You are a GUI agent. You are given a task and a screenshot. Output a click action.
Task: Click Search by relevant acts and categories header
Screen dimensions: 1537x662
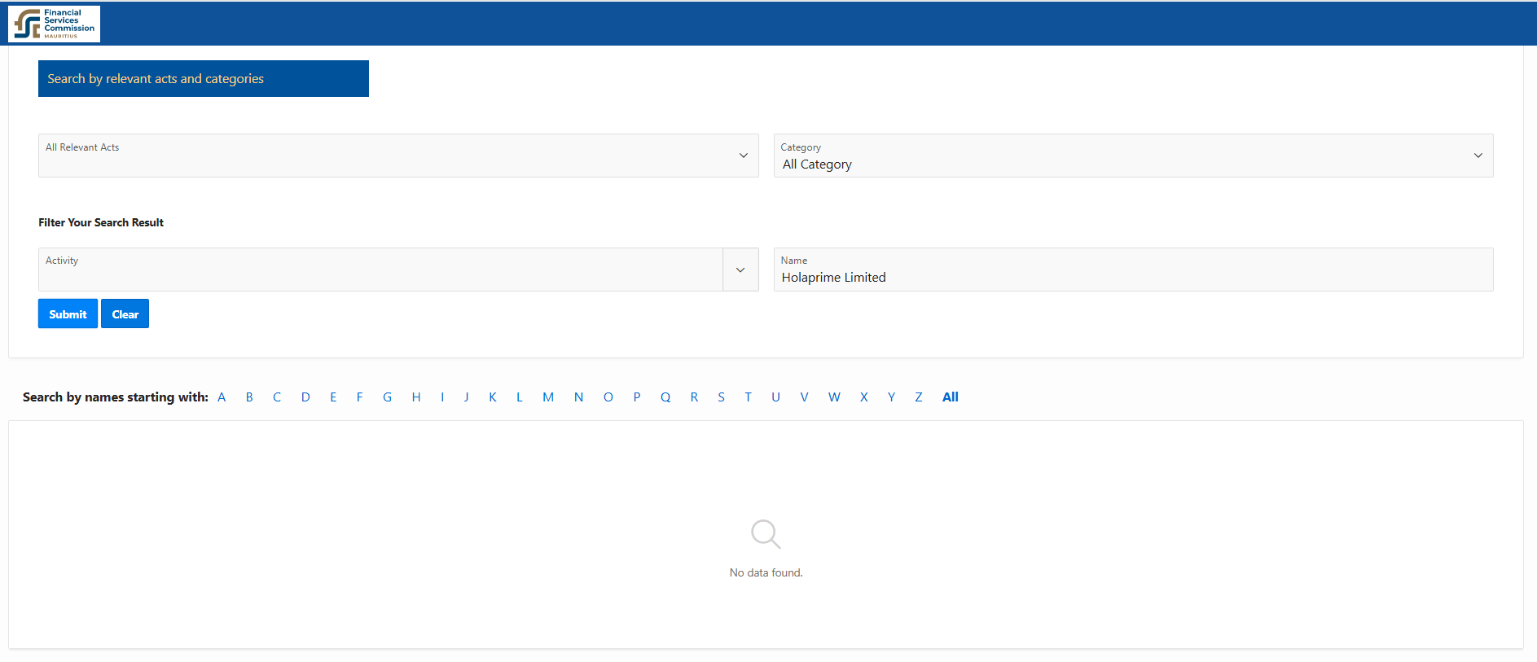(204, 78)
